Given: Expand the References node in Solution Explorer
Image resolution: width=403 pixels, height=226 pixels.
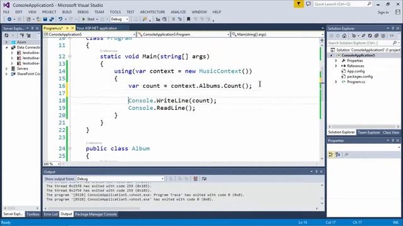Looking at the screenshot, I should click(x=336, y=66).
